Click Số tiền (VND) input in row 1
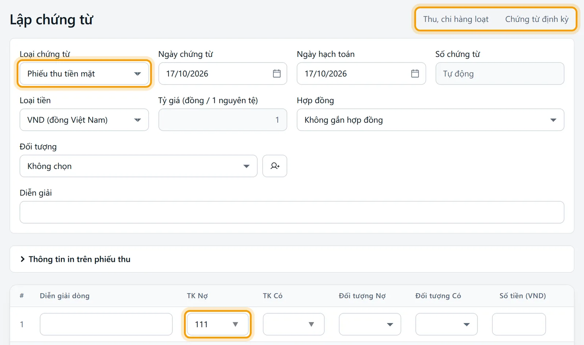 (519, 324)
